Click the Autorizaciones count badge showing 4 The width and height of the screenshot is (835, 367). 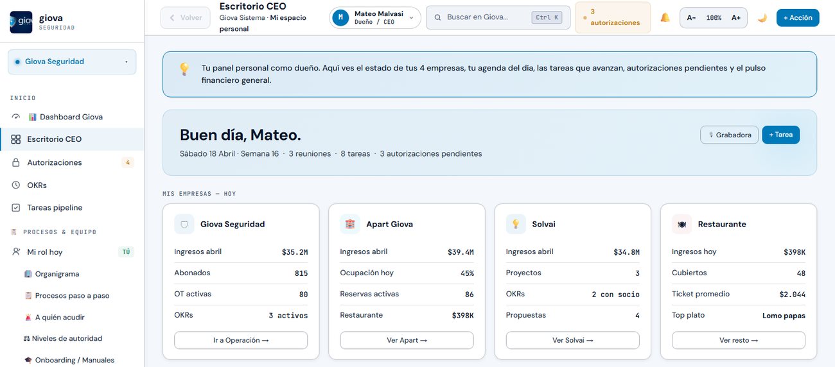click(128, 163)
